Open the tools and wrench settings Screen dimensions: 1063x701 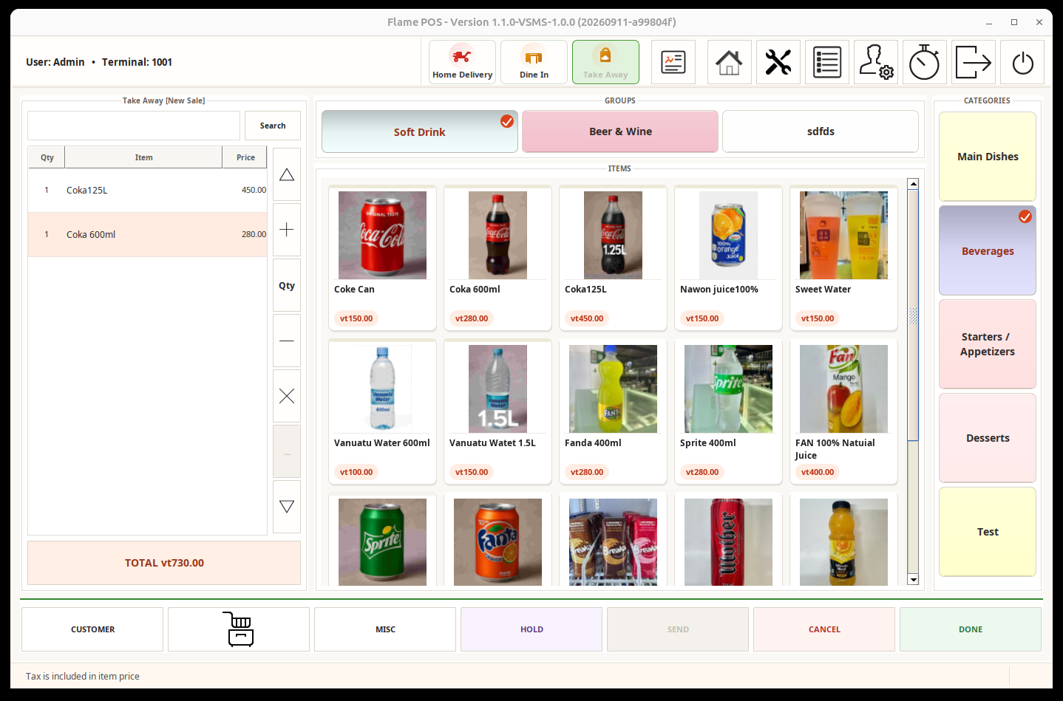click(x=778, y=62)
